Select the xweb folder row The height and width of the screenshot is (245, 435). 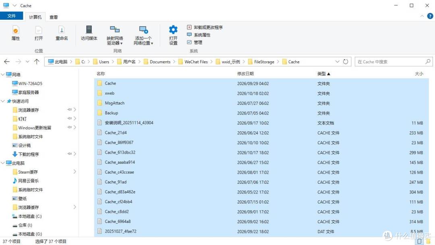point(261,93)
